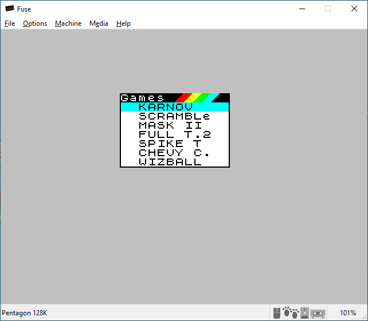Open the File menu
368x321 pixels.
point(10,23)
